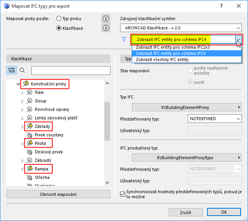Select the Klasifikace radio button

click(59, 28)
